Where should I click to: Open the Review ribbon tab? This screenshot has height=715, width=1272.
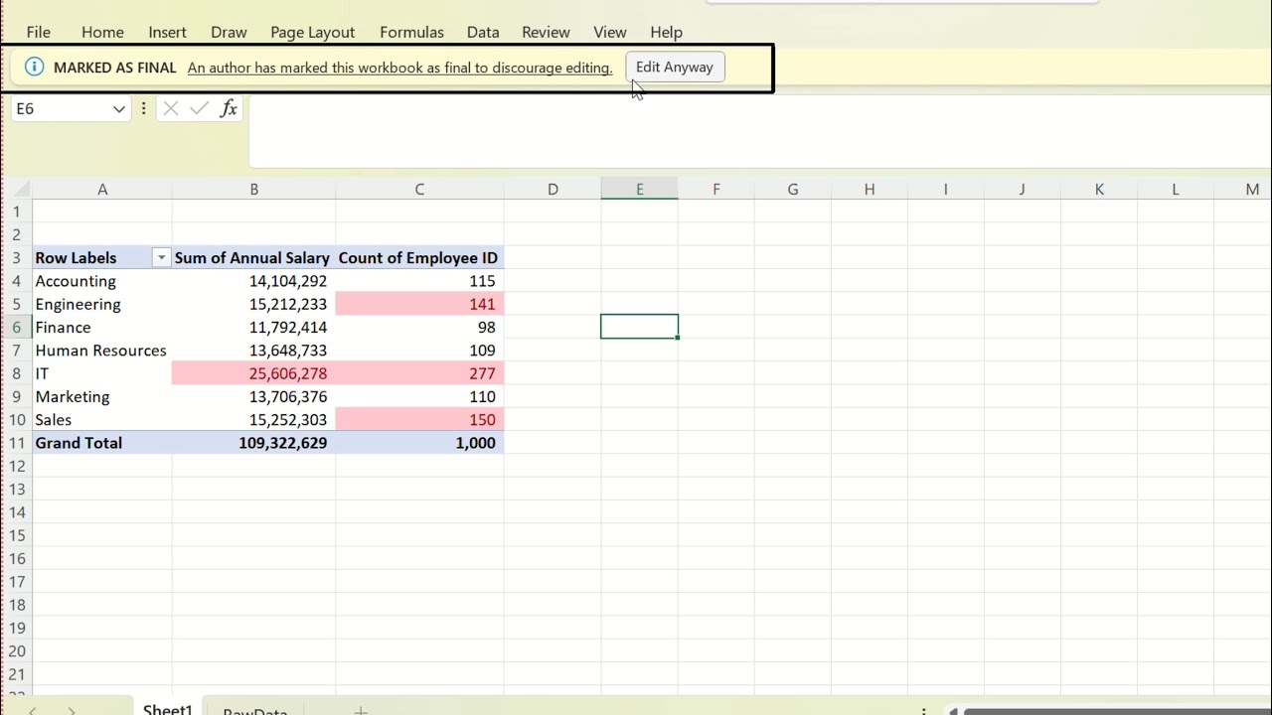[x=546, y=32]
